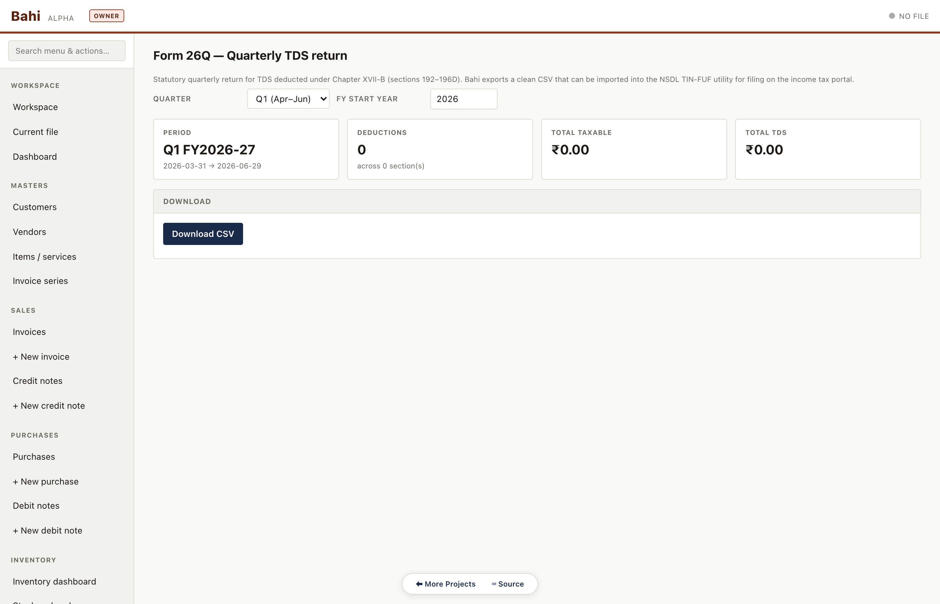Open the Inventory dashboard item

[54, 582]
